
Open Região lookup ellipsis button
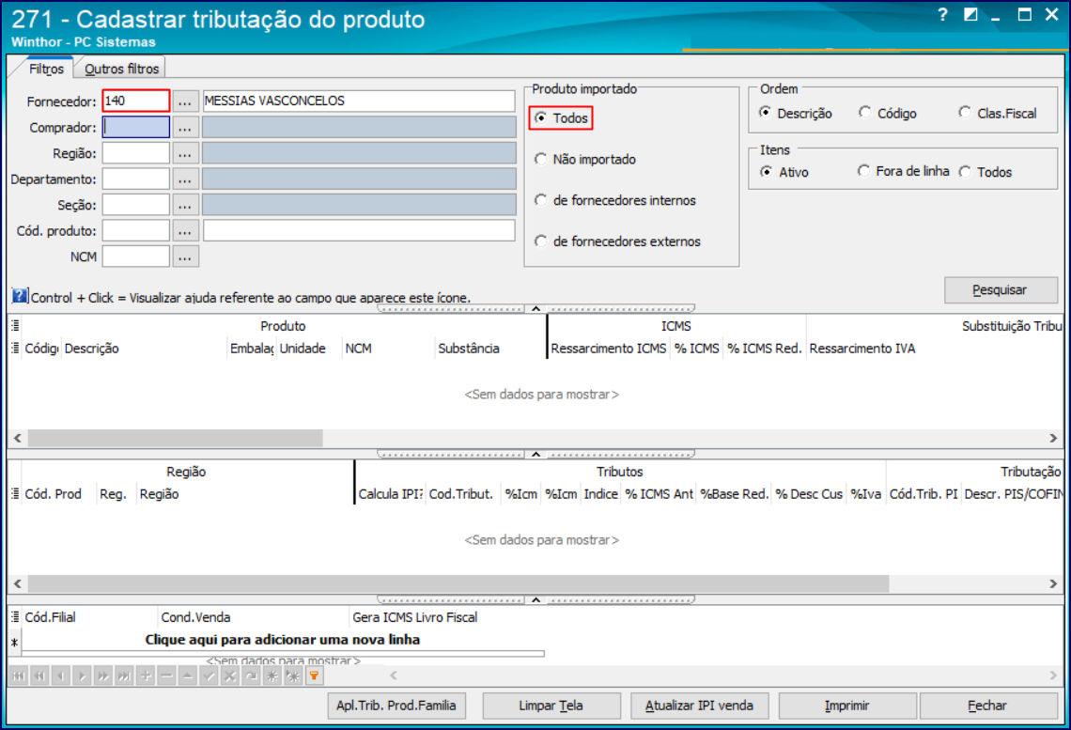point(185,153)
